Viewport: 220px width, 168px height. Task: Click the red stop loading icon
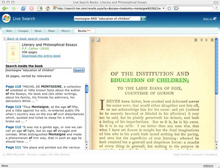coord(32,8)
